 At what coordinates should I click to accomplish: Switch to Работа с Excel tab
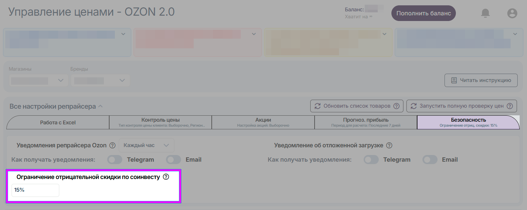[58, 122]
